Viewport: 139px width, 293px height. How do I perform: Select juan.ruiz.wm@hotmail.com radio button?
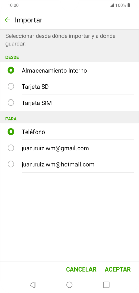(11, 164)
